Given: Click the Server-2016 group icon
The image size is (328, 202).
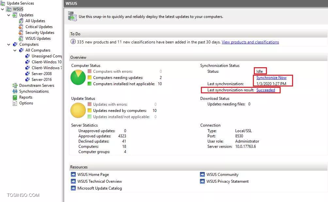Looking at the screenshot, I should pyautogui.click(x=27, y=79).
